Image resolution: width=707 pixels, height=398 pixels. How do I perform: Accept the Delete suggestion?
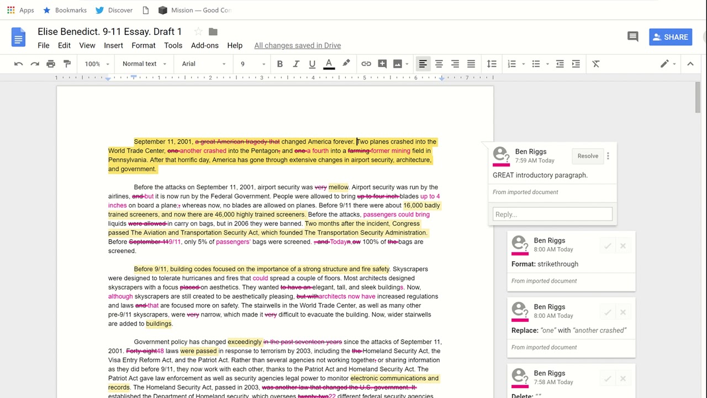608,379
